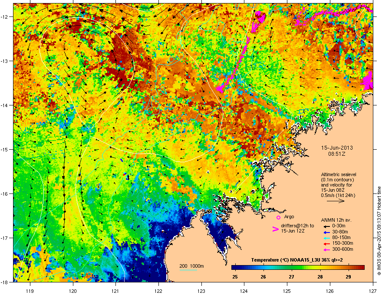Screen dimensions: 382x295
Task: Click the 'Altimetric sealevel' legend text
Action: [x=339, y=174]
